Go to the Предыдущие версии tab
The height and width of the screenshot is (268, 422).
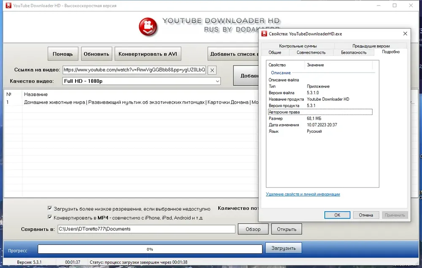[x=371, y=46]
